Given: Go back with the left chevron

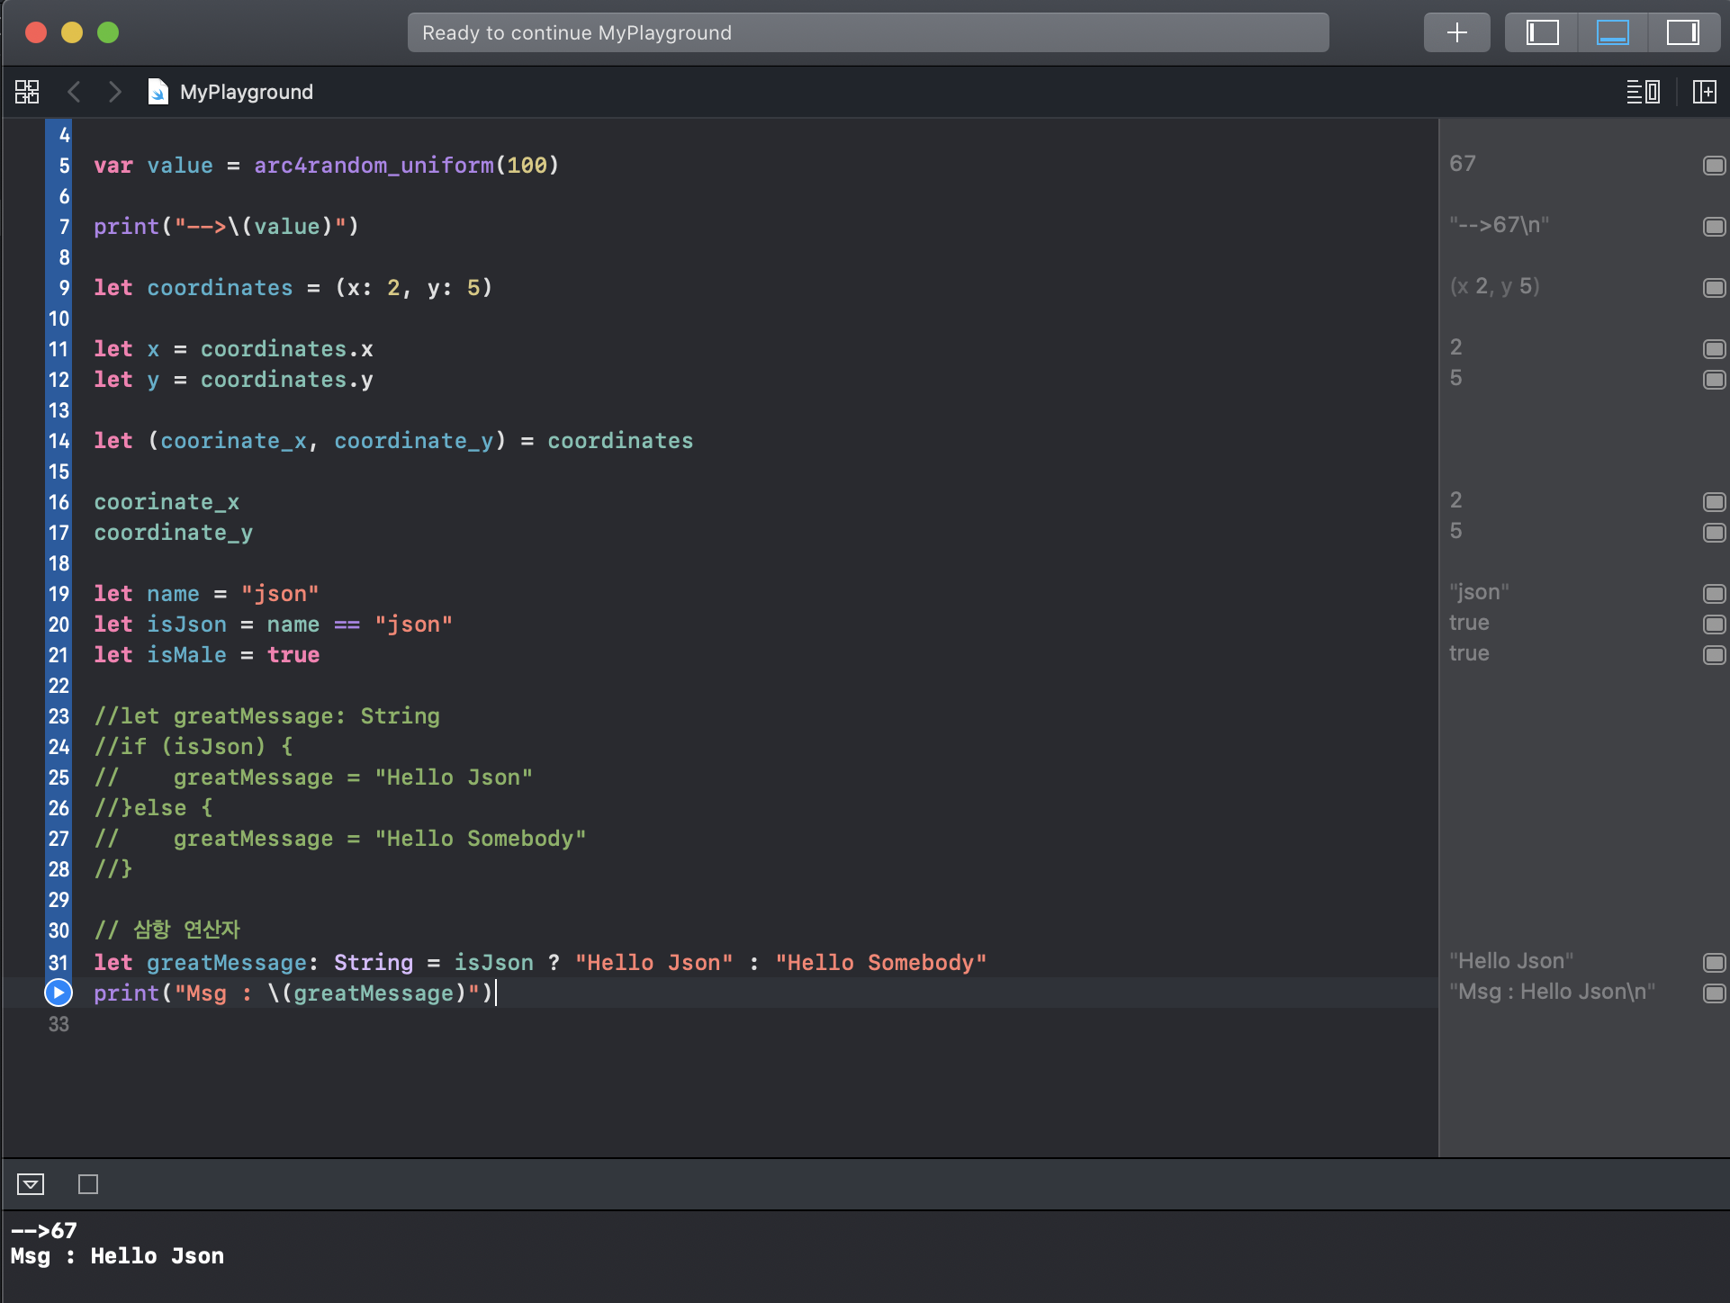Looking at the screenshot, I should [x=75, y=92].
